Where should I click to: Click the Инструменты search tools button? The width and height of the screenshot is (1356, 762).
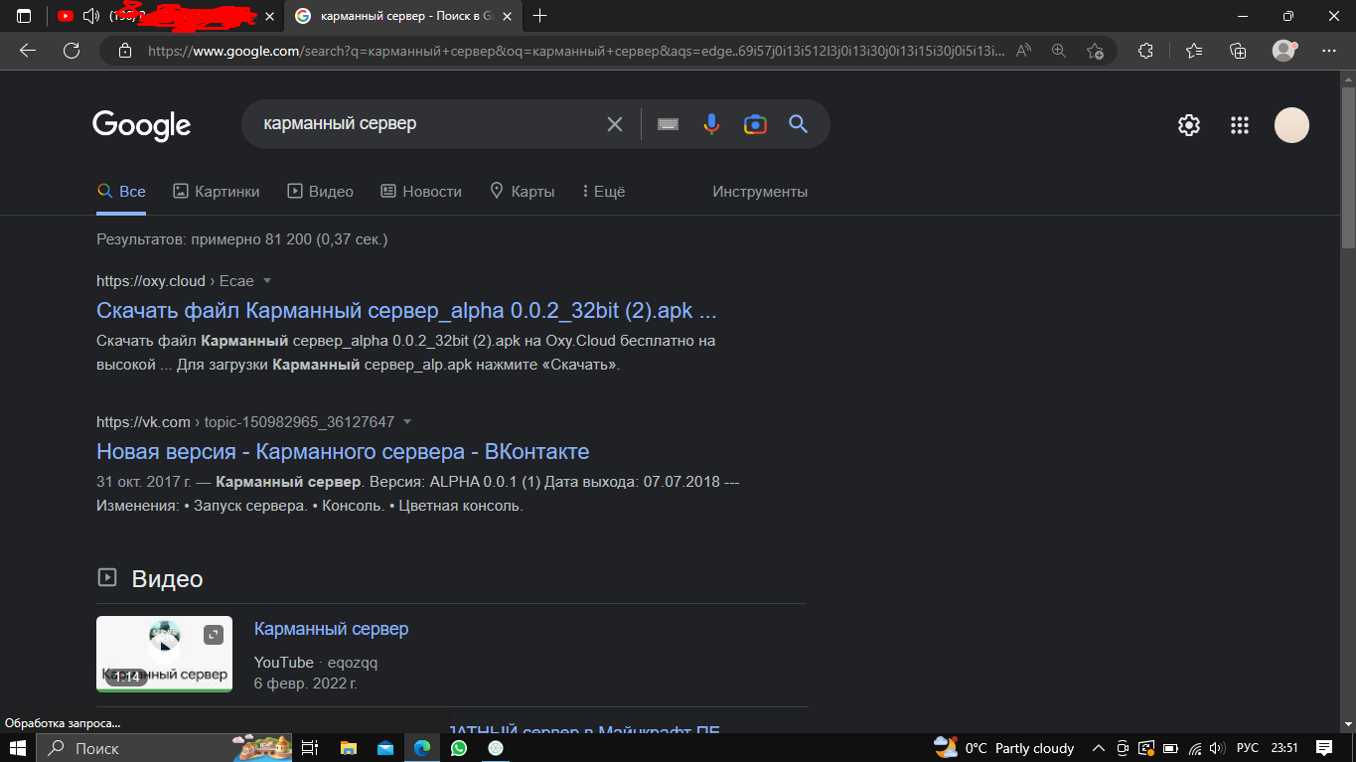760,192
